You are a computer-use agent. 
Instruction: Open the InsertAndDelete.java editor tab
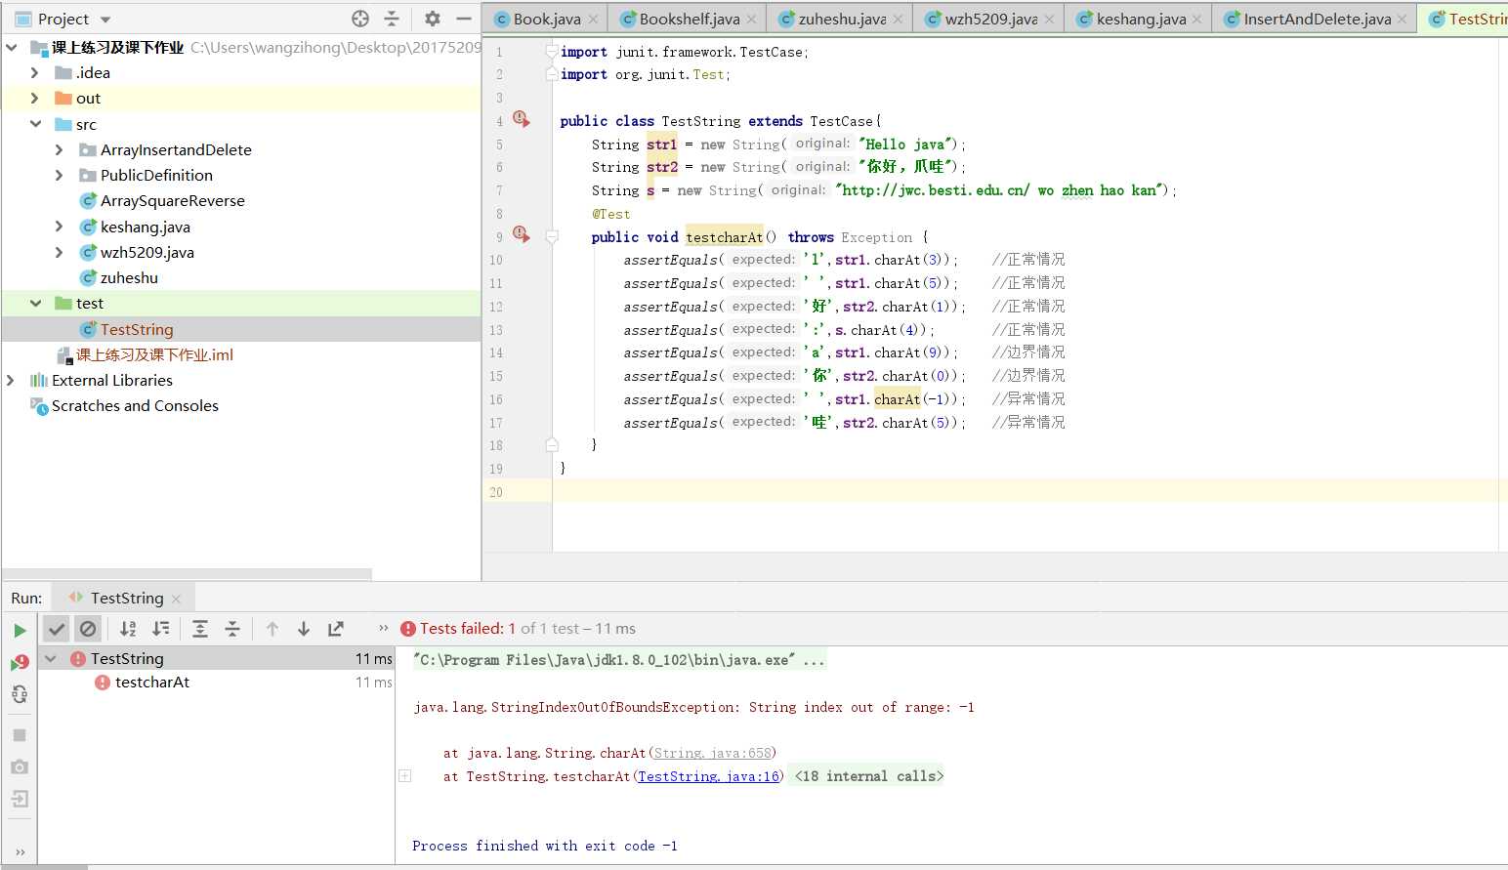click(x=1316, y=19)
